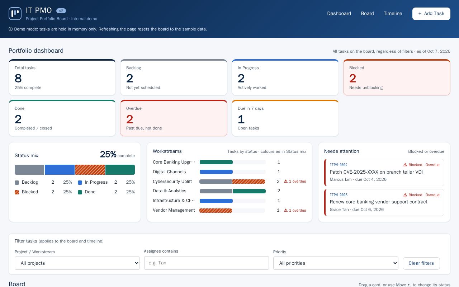
Task: Click the Done legend swatch
Action: (80, 192)
